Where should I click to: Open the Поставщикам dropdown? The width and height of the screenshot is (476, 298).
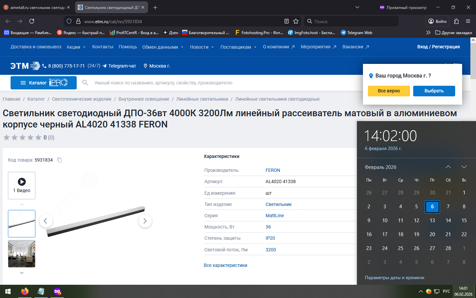tap(238, 47)
